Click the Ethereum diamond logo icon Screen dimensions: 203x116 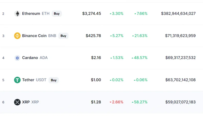pyautogui.click(x=17, y=14)
